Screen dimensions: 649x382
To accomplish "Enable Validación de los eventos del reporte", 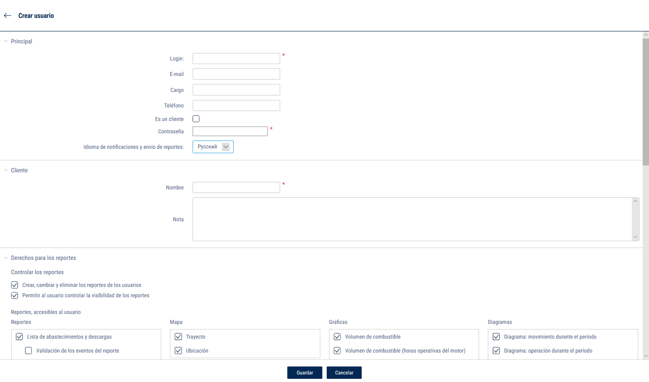I will point(29,351).
